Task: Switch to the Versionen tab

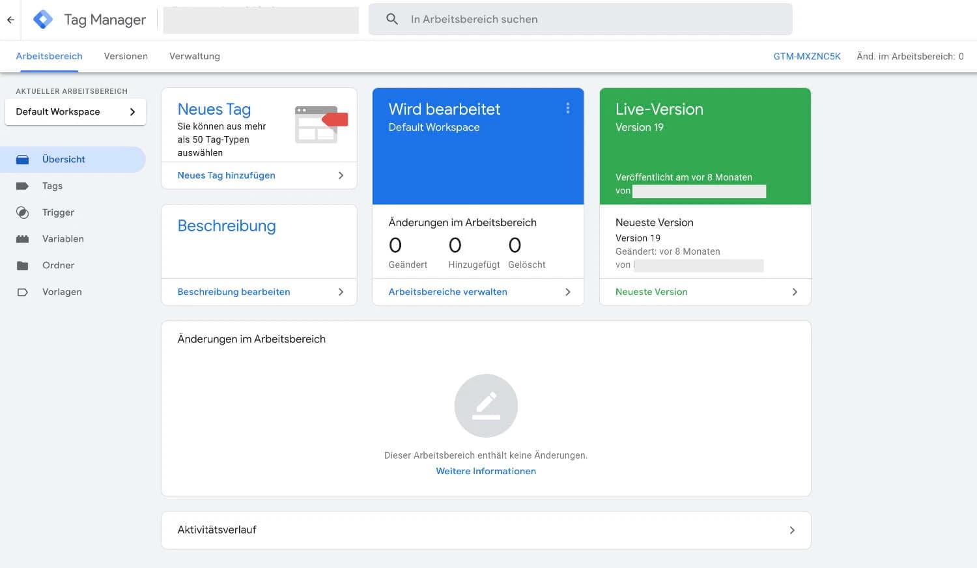Action: [x=126, y=56]
